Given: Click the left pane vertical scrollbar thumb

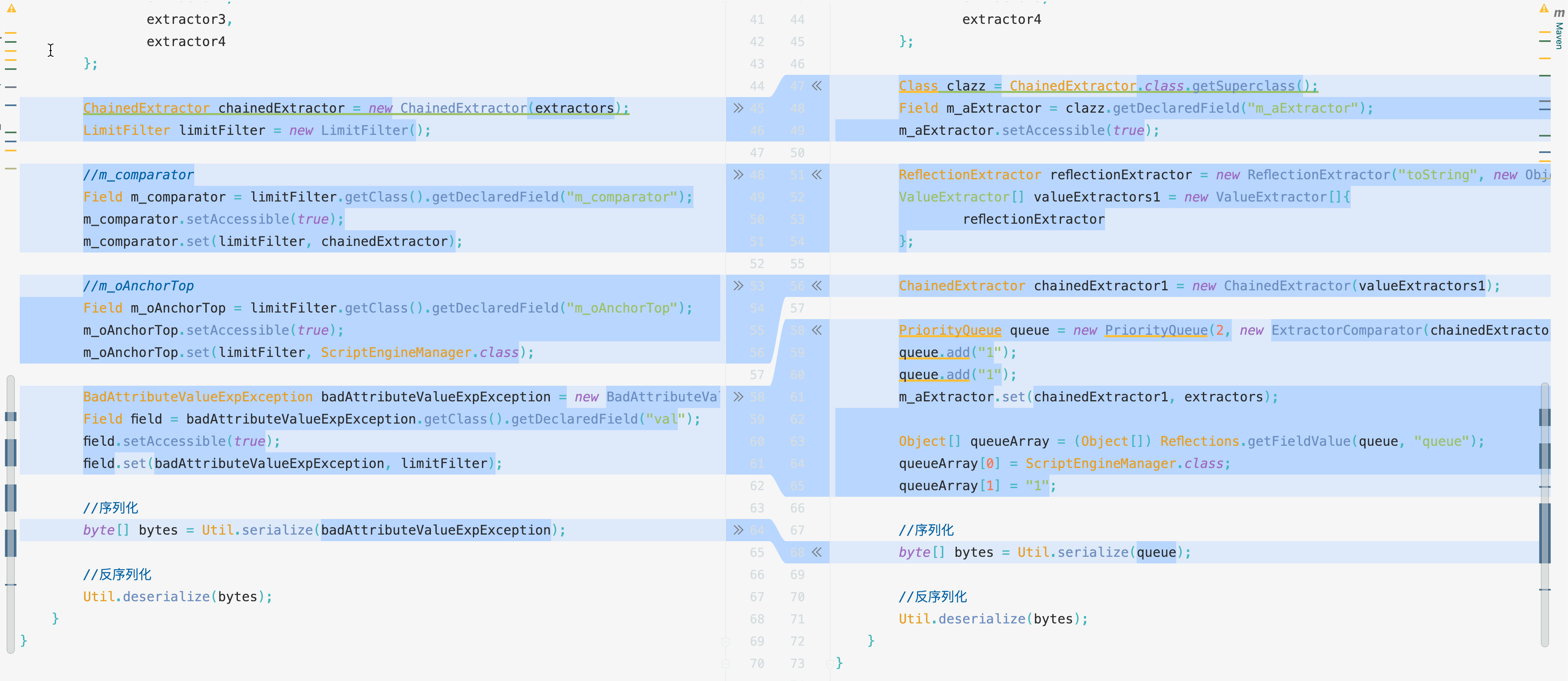Looking at the screenshot, I should [10, 514].
